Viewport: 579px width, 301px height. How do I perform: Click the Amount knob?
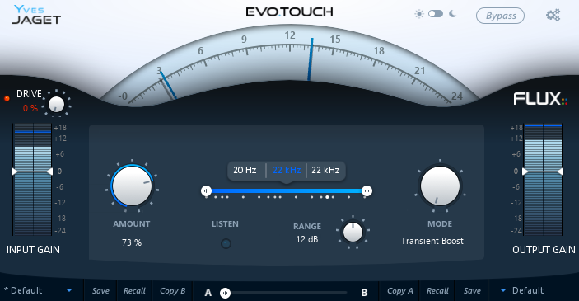132,186
